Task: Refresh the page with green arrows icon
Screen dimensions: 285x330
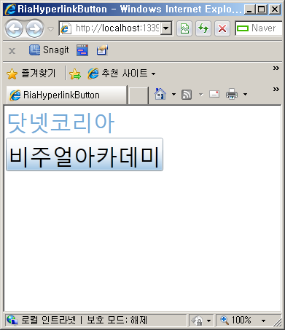Action: click(x=203, y=28)
